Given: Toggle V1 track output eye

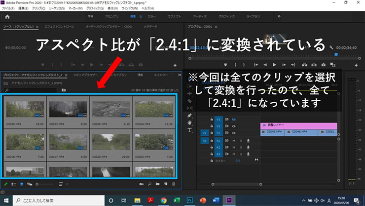Looking at the screenshot, I should (234, 133).
